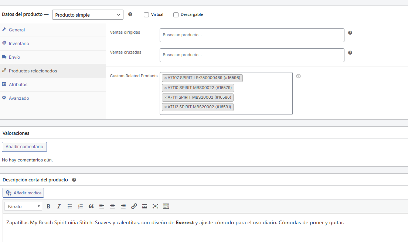Apply italic formatting in short description
Viewport: 408px width, 242px height.
point(59,206)
